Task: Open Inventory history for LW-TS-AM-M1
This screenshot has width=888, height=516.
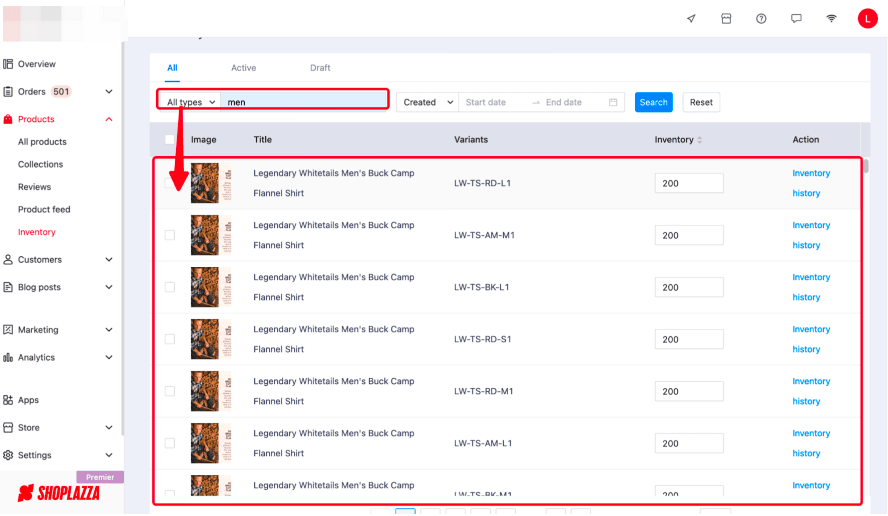Action: point(811,235)
